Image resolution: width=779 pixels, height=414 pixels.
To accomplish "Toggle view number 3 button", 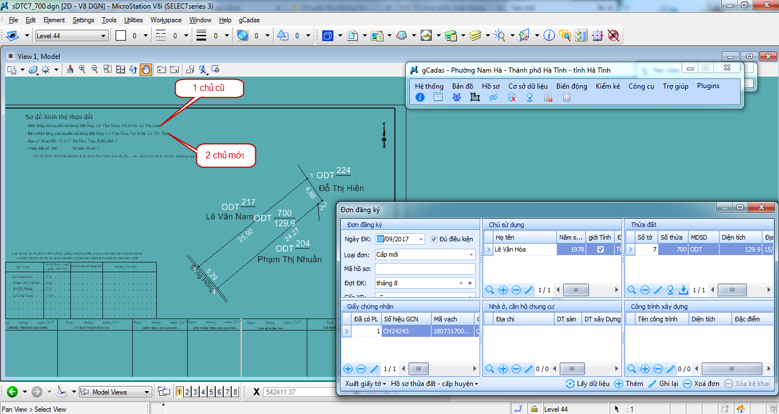I will click(x=195, y=392).
